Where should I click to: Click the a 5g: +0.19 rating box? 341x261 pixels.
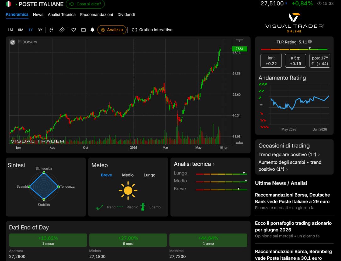tap(295, 61)
